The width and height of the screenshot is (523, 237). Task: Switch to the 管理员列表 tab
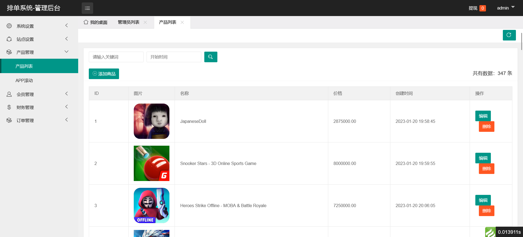[x=129, y=22]
